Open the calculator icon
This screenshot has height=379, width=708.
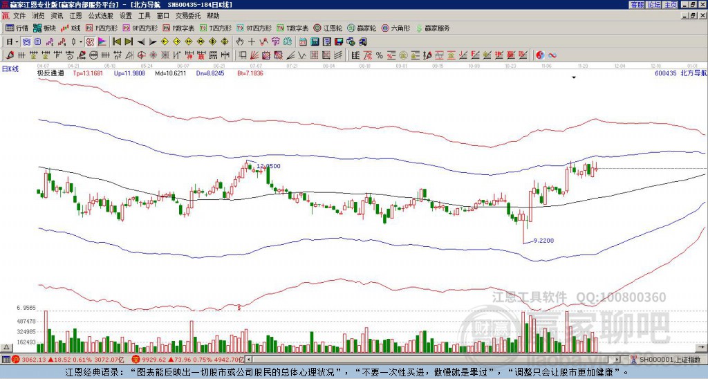pyautogui.click(x=315, y=42)
